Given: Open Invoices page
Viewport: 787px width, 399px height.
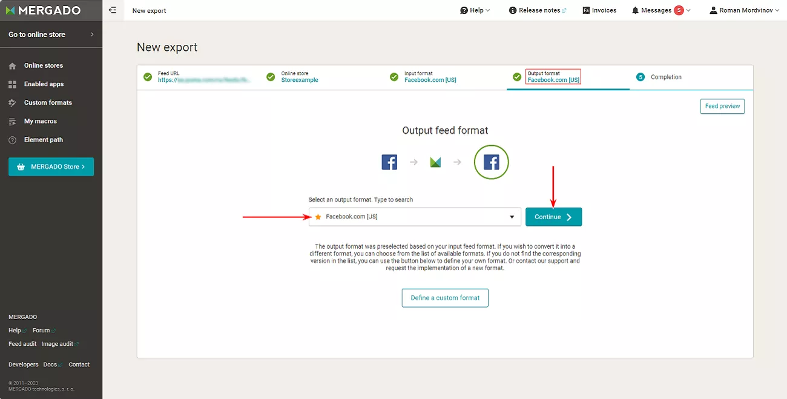Looking at the screenshot, I should [x=599, y=10].
